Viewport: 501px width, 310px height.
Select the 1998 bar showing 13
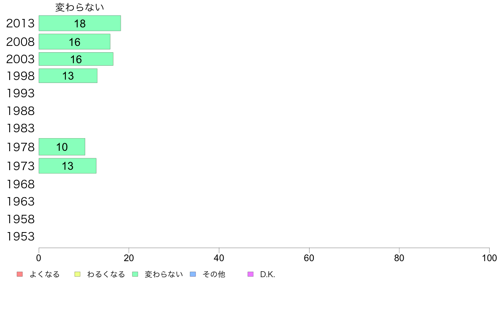click(68, 76)
